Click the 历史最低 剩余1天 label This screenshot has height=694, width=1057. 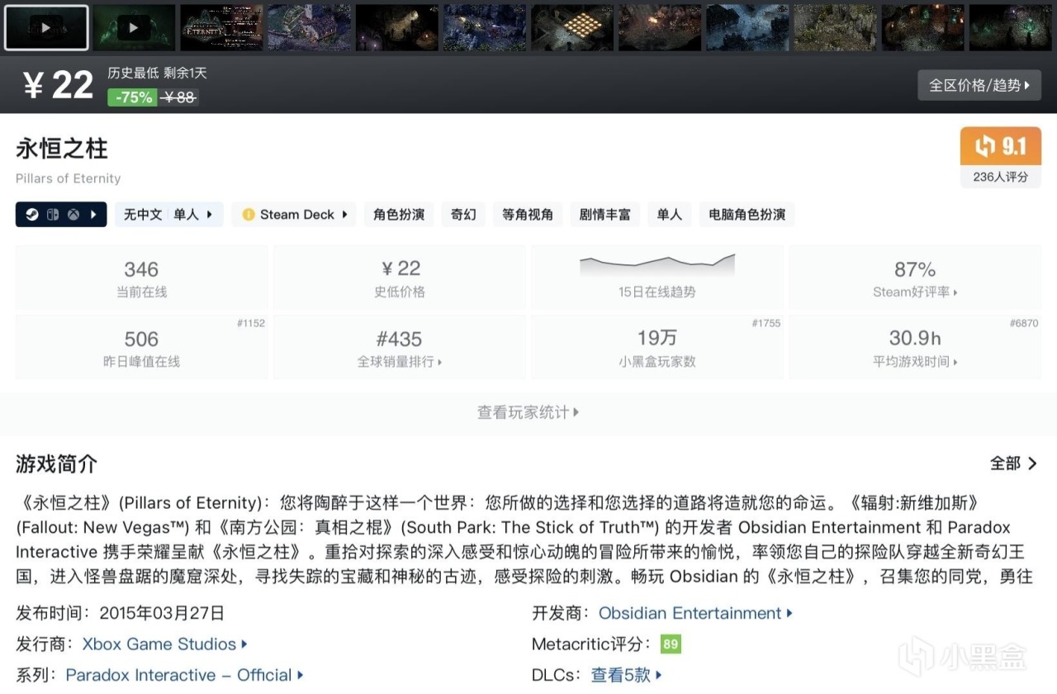coord(157,73)
